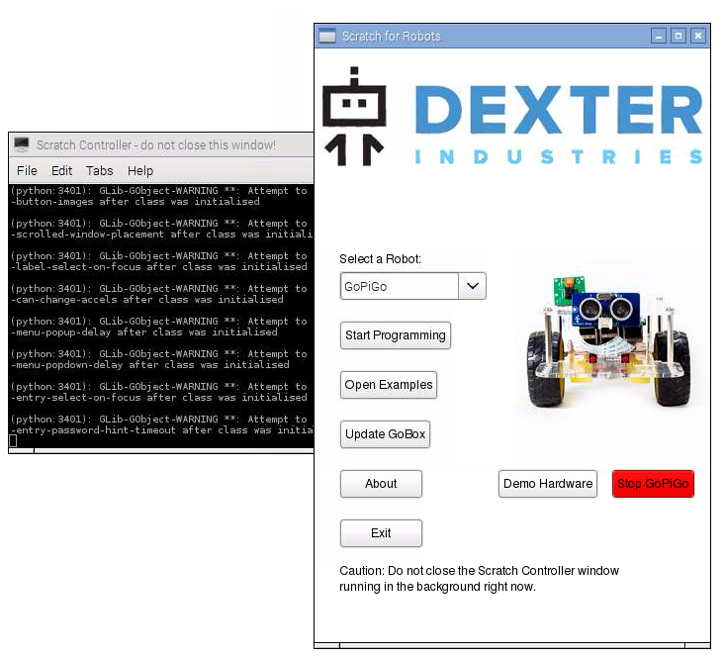
Task: Click the 'Select a Robot:' label
Action: tap(380, 259)
